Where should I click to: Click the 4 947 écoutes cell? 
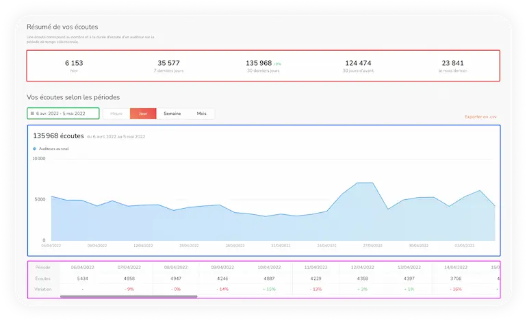point(176,279)
